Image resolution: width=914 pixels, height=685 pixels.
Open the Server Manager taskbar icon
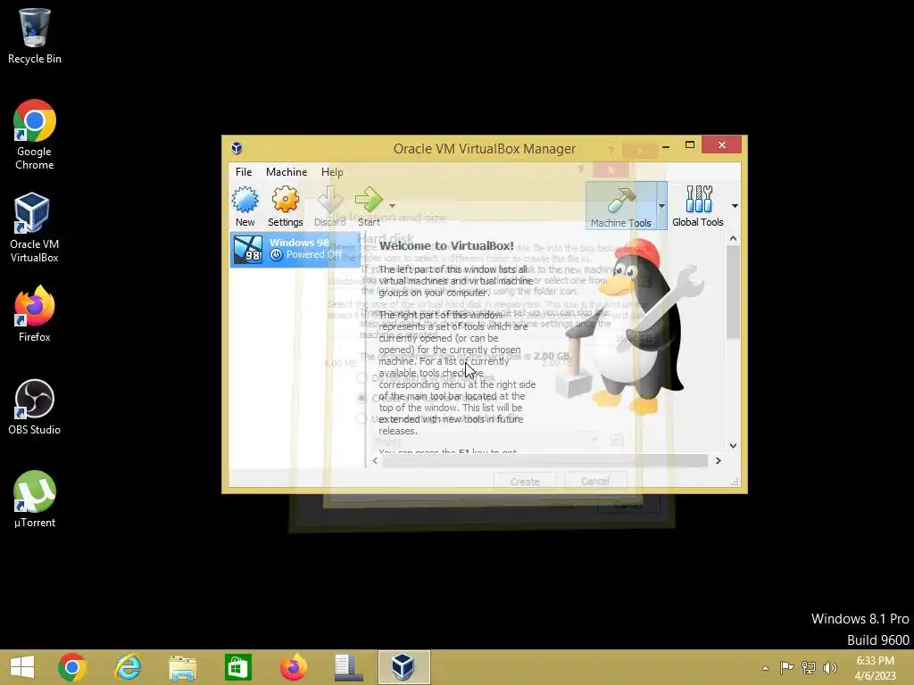coord(348,667)
